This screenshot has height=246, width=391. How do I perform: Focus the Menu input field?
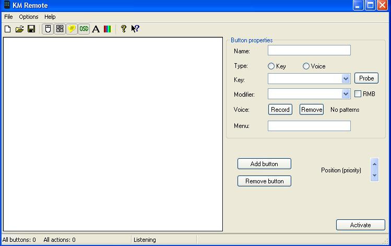pos(309,126)
